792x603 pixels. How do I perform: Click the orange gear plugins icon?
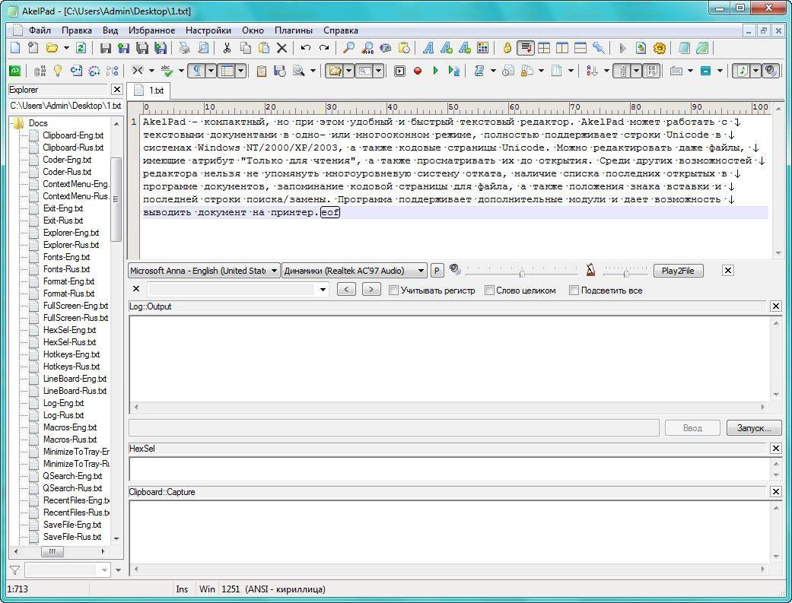(659, 48)
